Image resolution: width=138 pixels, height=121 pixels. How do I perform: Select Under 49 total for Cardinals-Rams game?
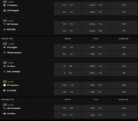(96, 115)
